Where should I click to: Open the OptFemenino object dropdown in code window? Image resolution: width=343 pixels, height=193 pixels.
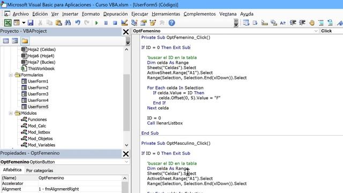[x=316, y=31]
